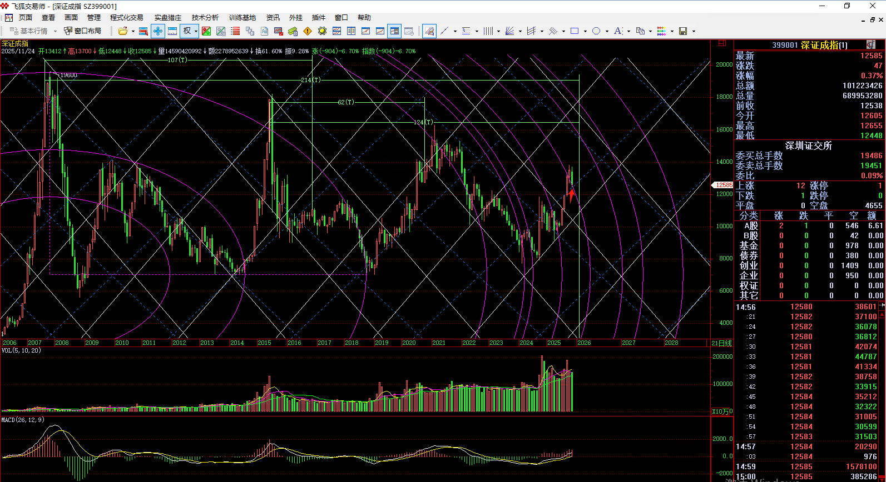Select the ellipse drawing tool

[x=596, y=31]
